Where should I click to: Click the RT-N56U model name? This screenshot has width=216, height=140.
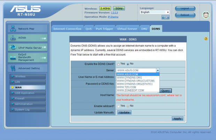tap(26, 15)
